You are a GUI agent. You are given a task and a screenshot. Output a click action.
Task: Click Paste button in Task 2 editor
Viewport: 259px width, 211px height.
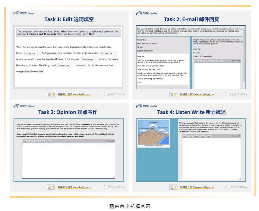pyautogui.click(x=209, y=61)
